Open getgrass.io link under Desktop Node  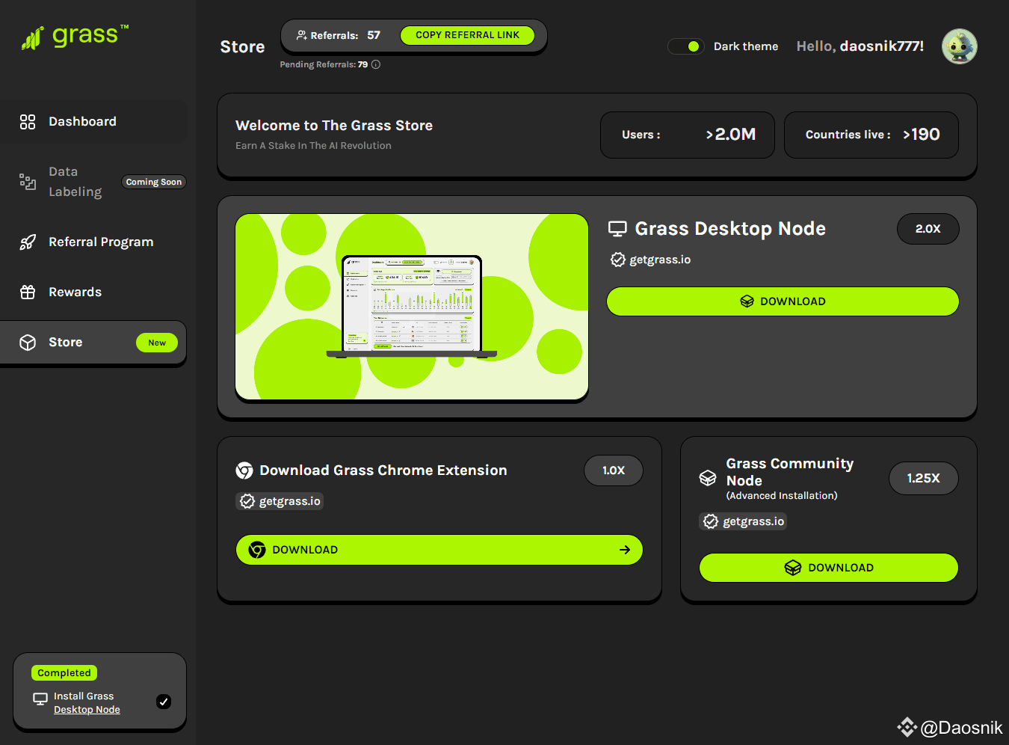tap(660, 260)
